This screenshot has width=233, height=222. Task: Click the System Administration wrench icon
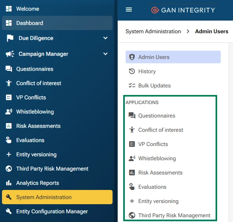(9, 197)
